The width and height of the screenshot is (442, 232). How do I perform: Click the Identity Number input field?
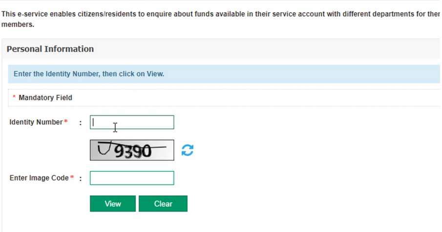pos(132,122)
